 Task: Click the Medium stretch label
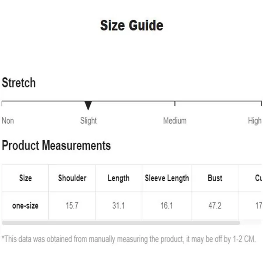point(175,121)
